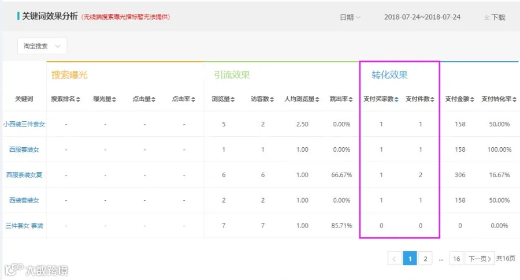520x280 pixels.
Task: Sort by 支付转化率 column arrows
Action: pyautogui.click(x=514, y=99)
